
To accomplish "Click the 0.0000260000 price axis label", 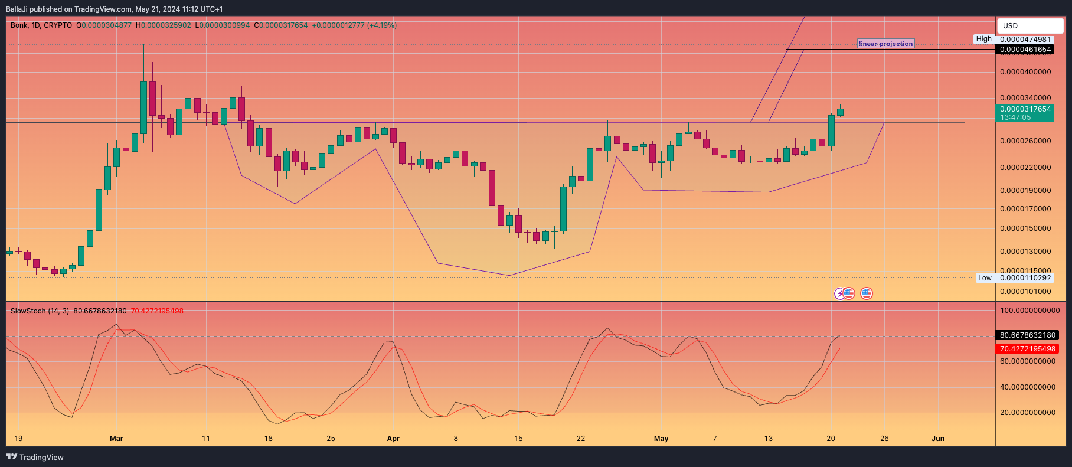I will pyautogui.click(x=1025, y=141).
